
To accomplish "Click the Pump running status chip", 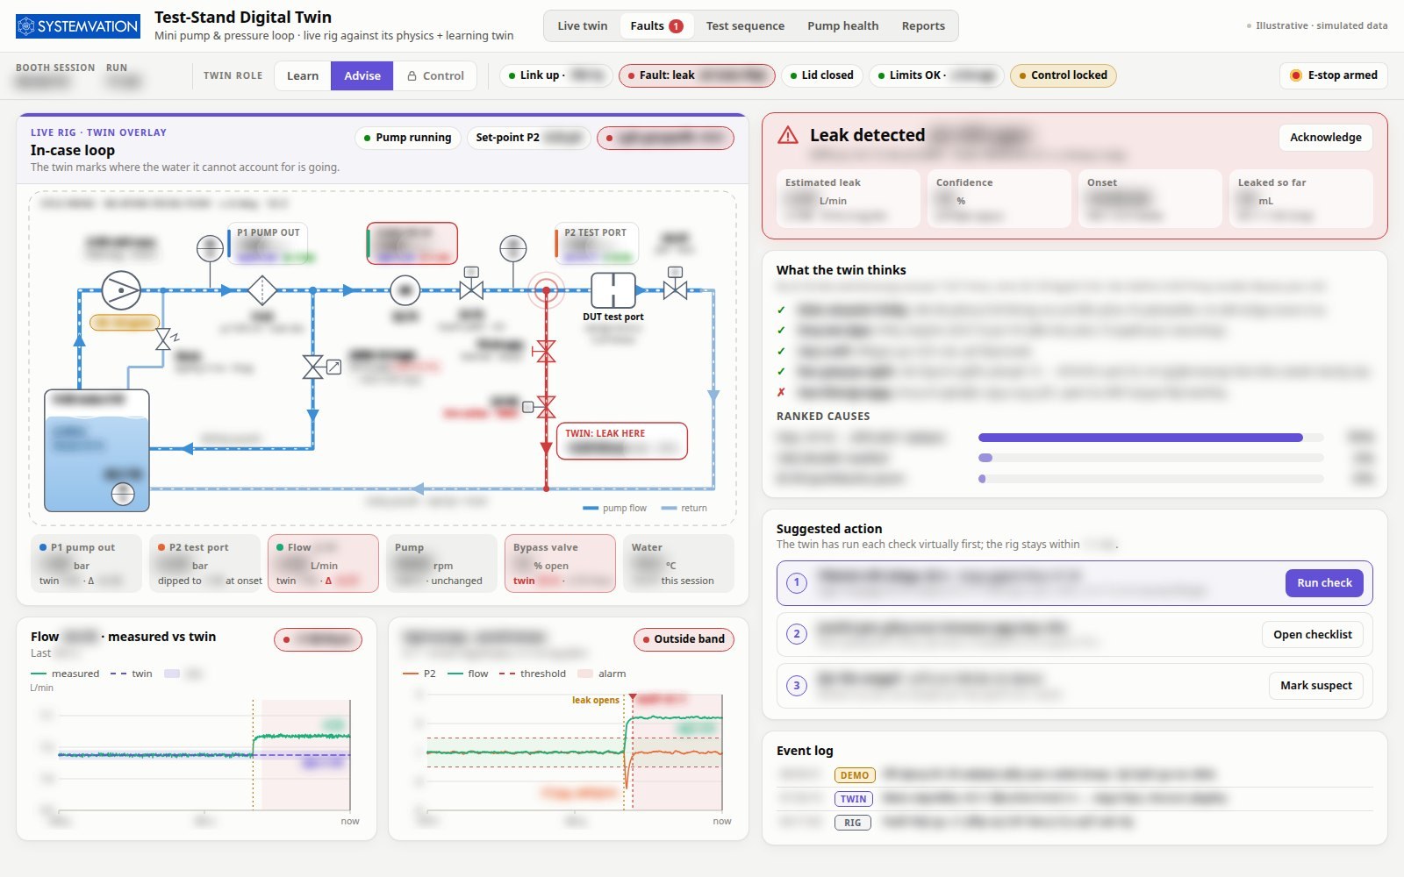I will 407,138.
